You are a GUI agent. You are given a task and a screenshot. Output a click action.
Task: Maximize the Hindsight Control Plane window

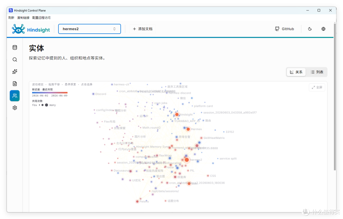319,10
